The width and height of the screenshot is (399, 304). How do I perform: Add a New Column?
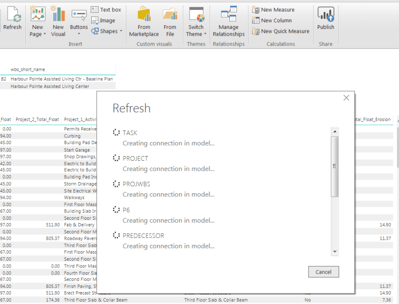[272, 20]
